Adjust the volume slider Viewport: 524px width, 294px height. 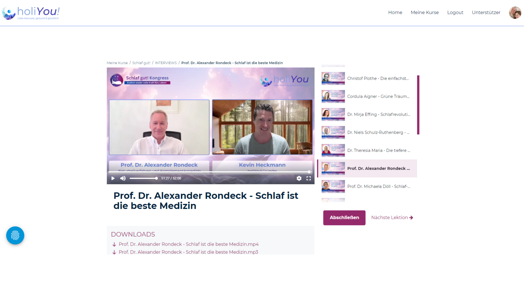coord(143,178)
